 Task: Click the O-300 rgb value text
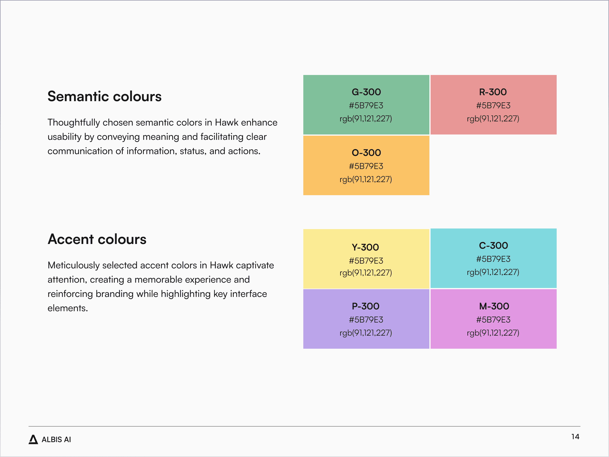[366, 179]
